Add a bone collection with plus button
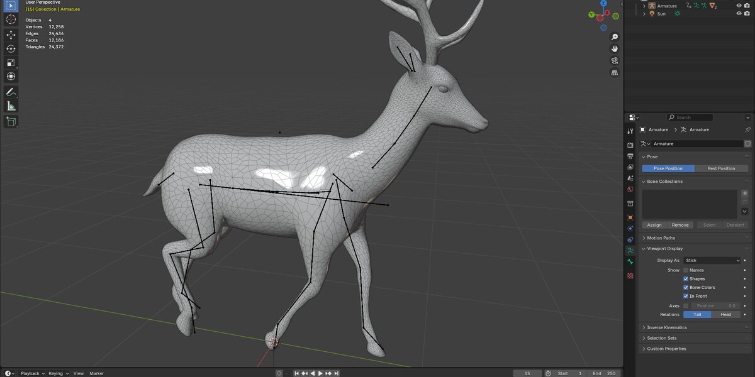 (x=745, y=194)
